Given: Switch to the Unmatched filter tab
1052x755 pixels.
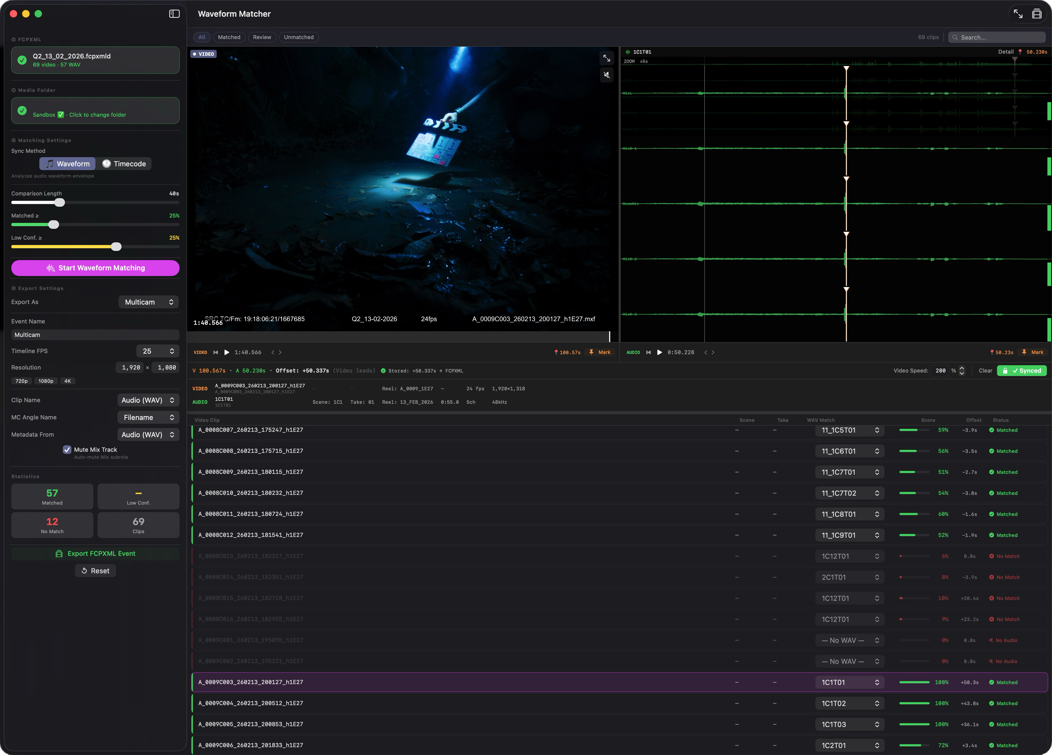Looking at the screenshot, I should tap(299, 37).
